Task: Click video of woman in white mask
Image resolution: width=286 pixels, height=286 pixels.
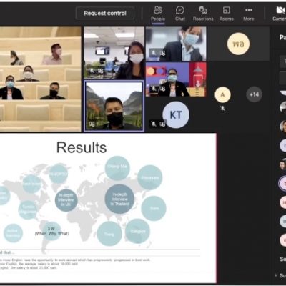Action: pyautogui.click(x=114, y=53)
